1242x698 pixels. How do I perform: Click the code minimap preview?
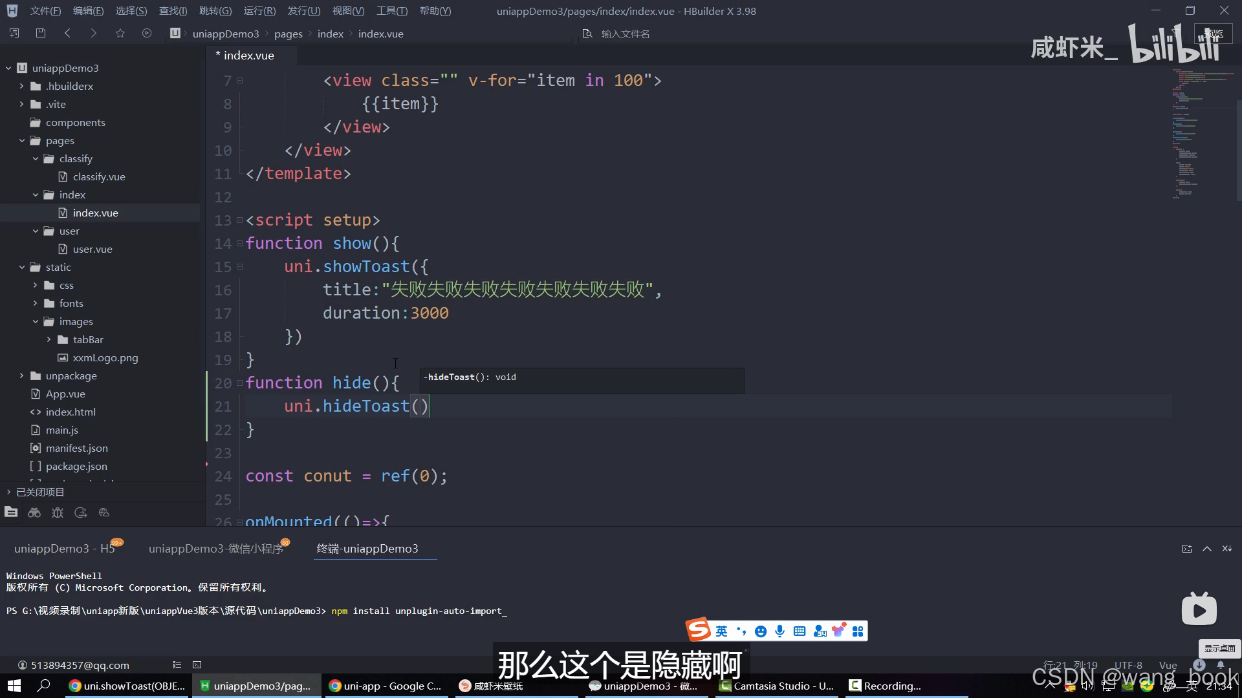point(1202,132)
